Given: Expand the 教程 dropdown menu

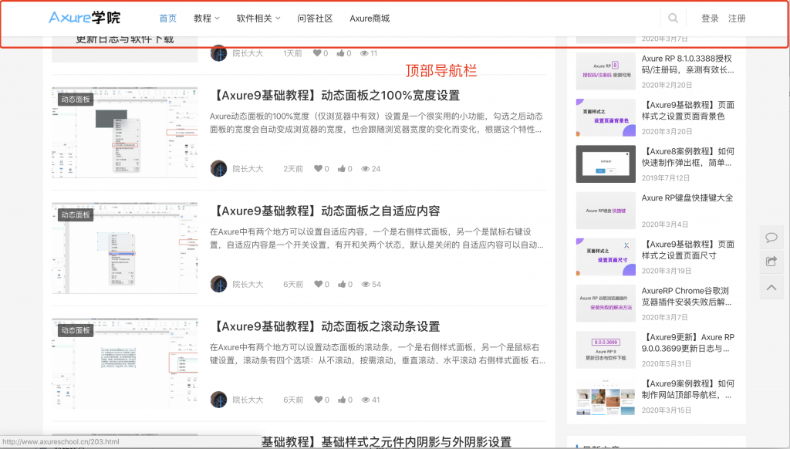Looking at the screenshot, I should pos(206,19).
